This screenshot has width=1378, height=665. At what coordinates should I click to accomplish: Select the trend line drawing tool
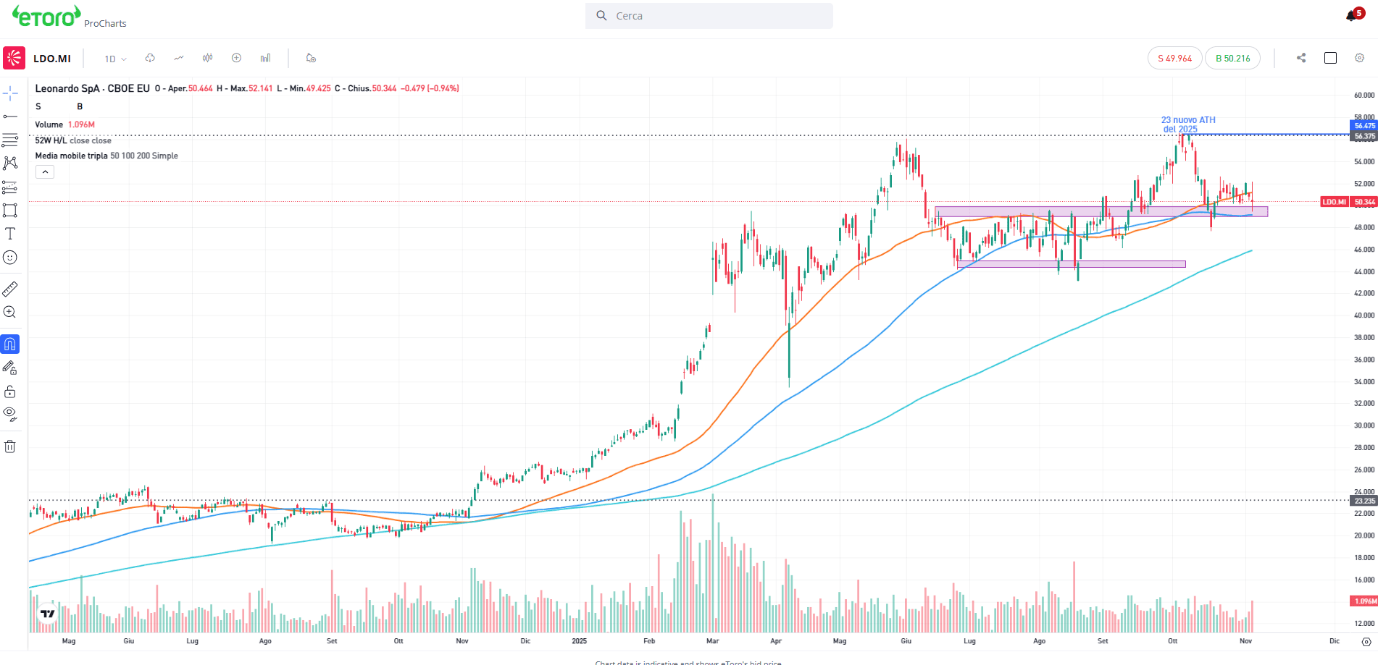pyautogui.click(x=10, y=117)
